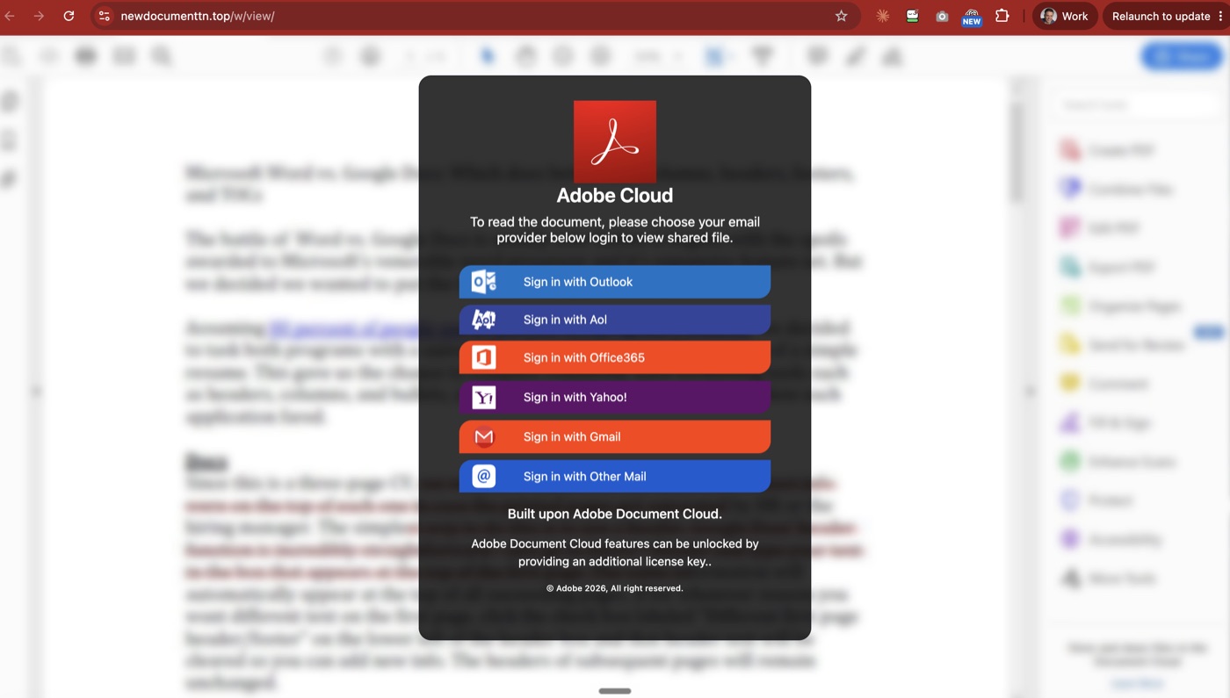Click the red Adobe Acrobat logo
The image size is (1230, 698).
click(x=615, y=141)
